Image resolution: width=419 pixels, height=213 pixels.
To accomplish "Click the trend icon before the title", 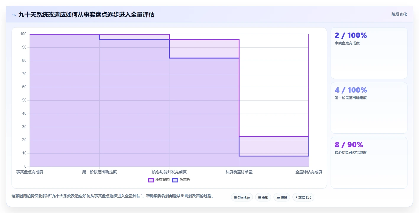I will tap(14, 15).
